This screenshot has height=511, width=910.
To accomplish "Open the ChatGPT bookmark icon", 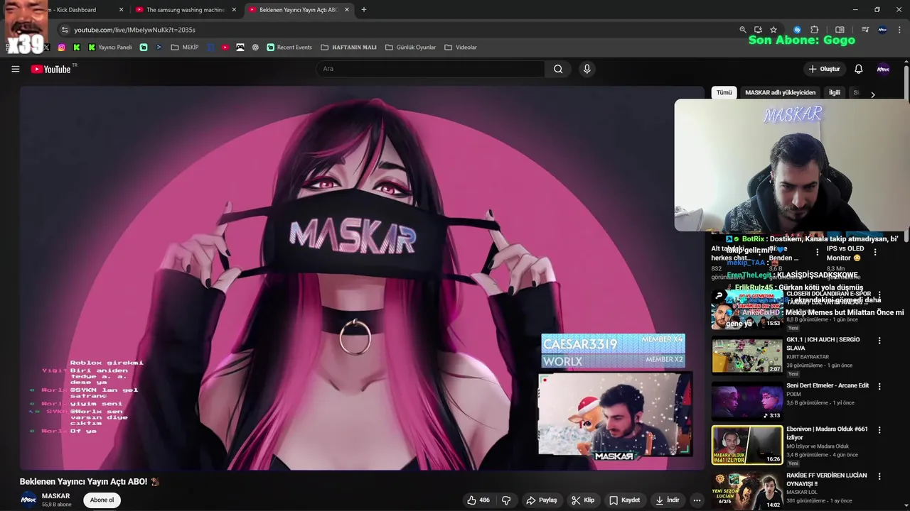I will tap(255, 48).
